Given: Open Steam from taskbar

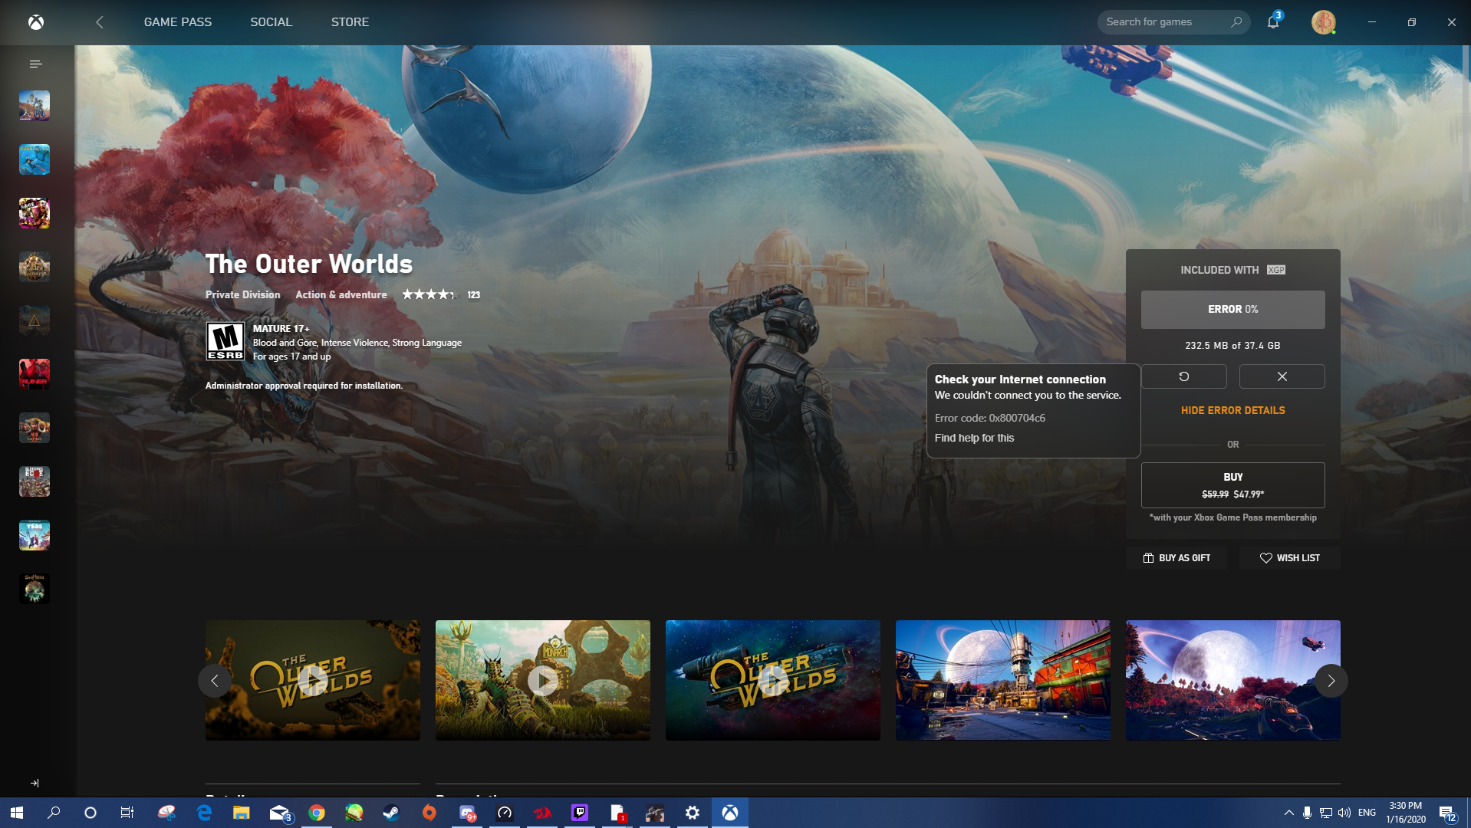Looking at the screenshot, I should coord(391,813).
